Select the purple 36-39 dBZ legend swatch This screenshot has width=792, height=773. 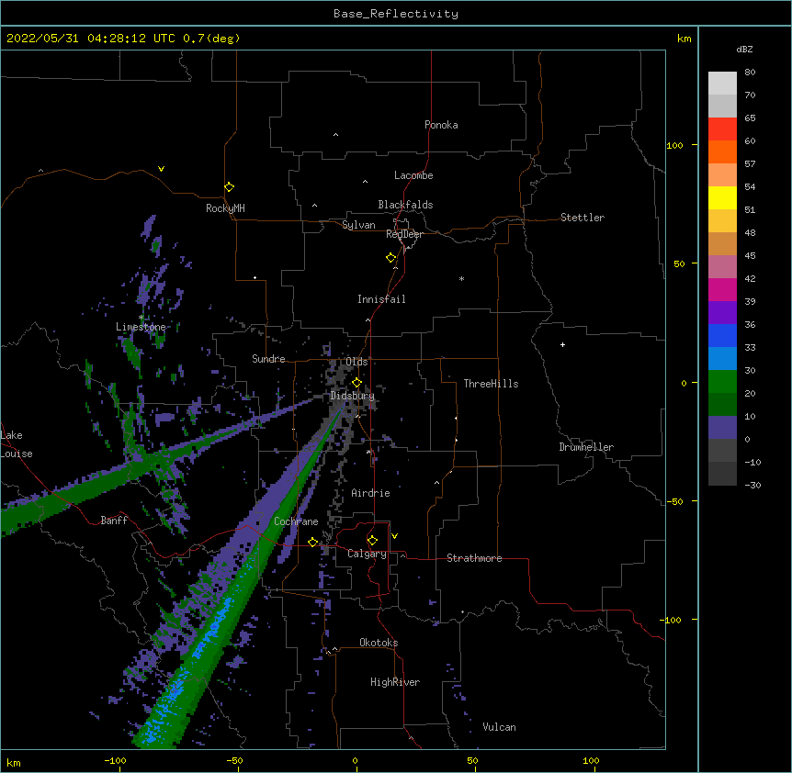[722, 313]
